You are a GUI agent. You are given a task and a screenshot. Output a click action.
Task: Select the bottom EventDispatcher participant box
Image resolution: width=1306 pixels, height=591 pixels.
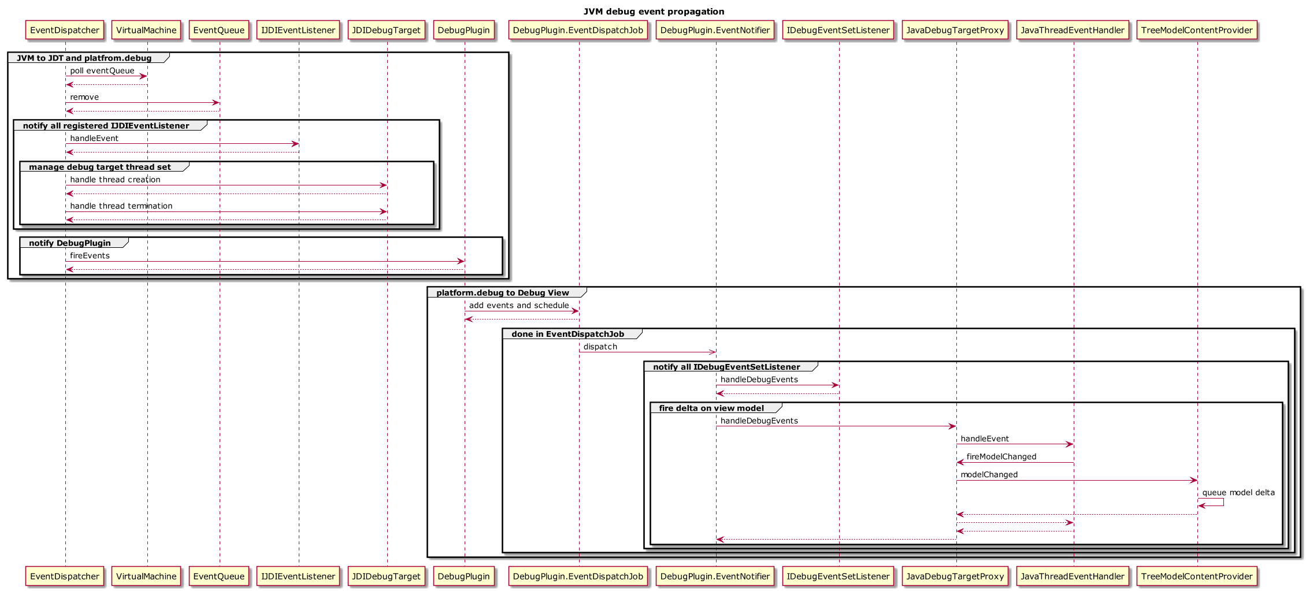pyautogui.click(x=65, y=576)
